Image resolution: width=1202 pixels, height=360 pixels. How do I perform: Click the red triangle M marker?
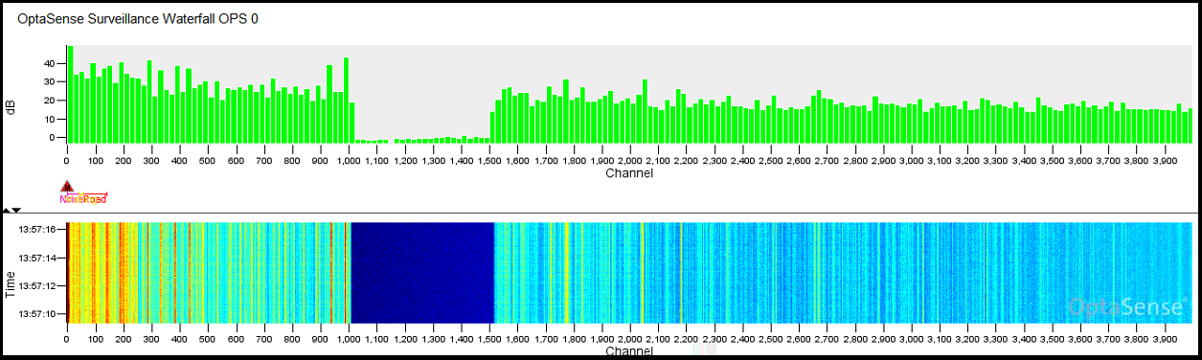(x=67, y=187)
